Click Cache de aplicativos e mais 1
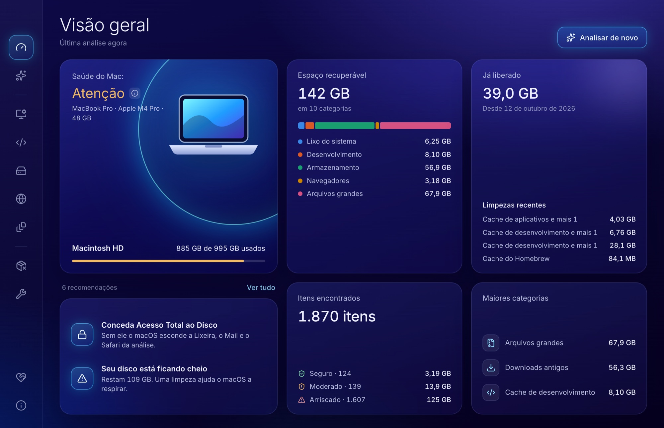The width and height of the screenshot is (664, 428). tap(530, 219)
